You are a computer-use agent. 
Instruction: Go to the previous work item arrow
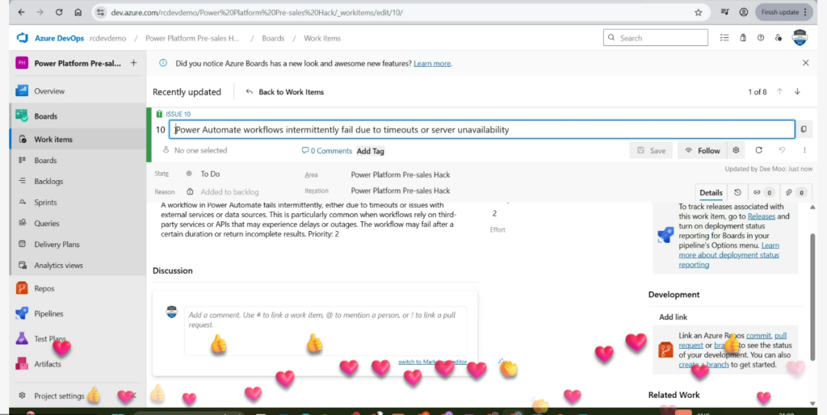click(779, 92)
